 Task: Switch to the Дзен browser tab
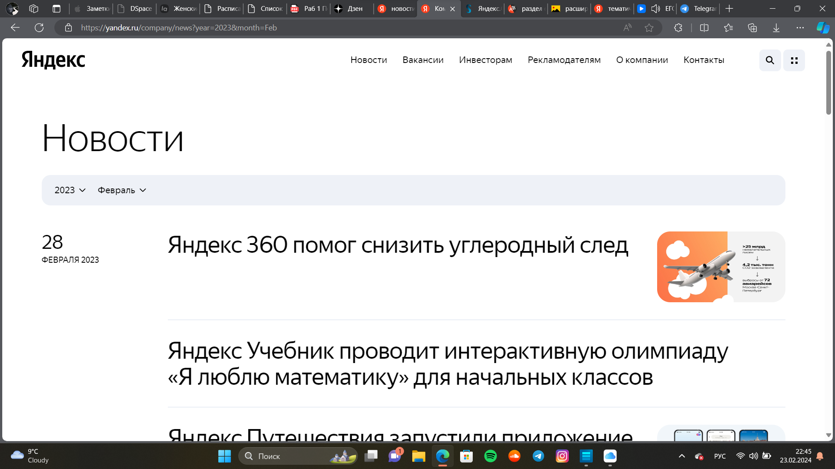(351, 9)
